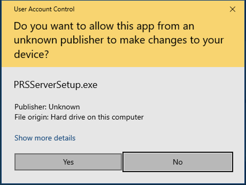Open the Show more details link

45,138
